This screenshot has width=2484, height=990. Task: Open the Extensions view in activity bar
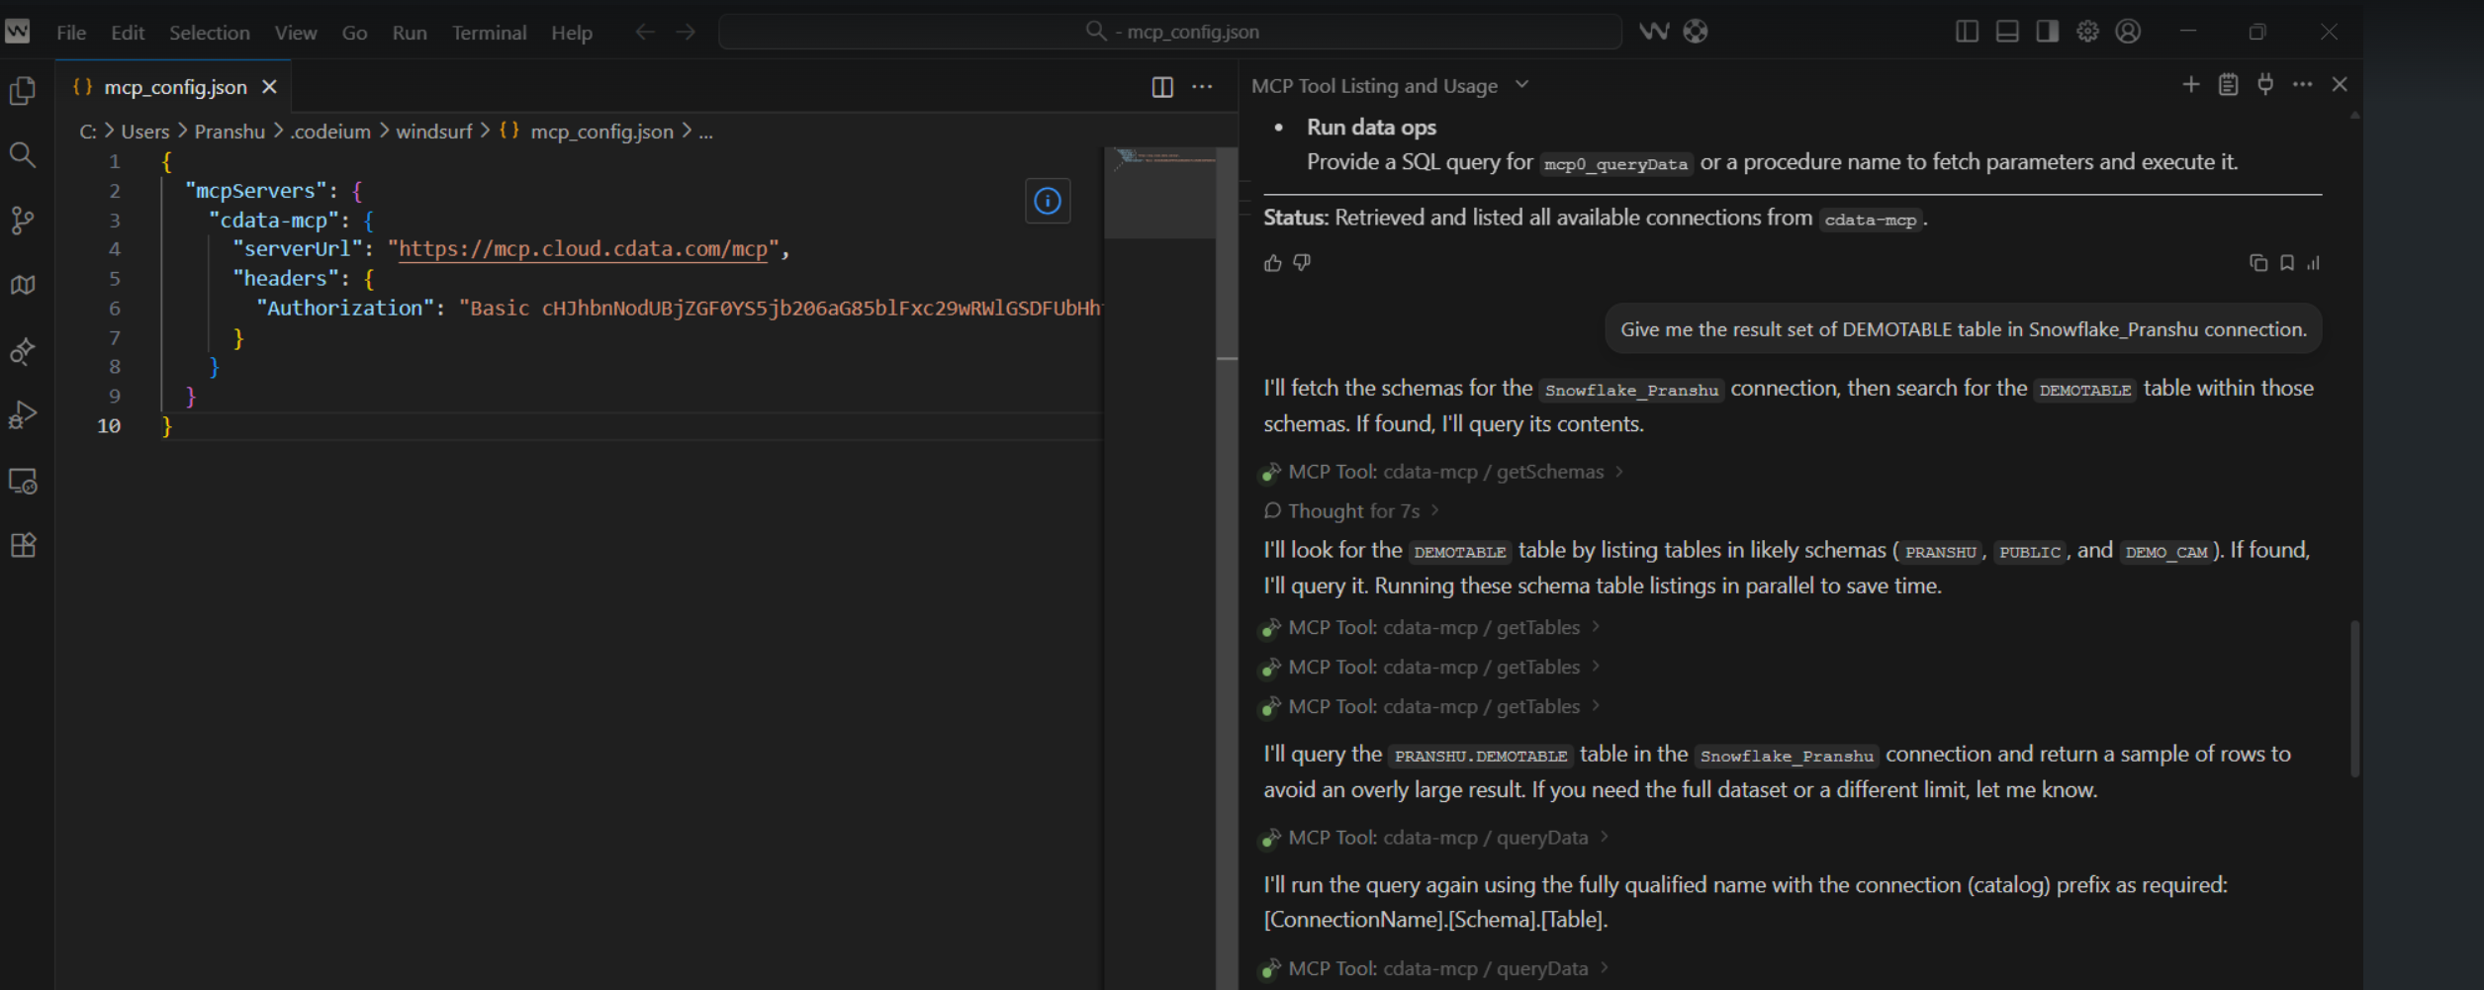22,545
